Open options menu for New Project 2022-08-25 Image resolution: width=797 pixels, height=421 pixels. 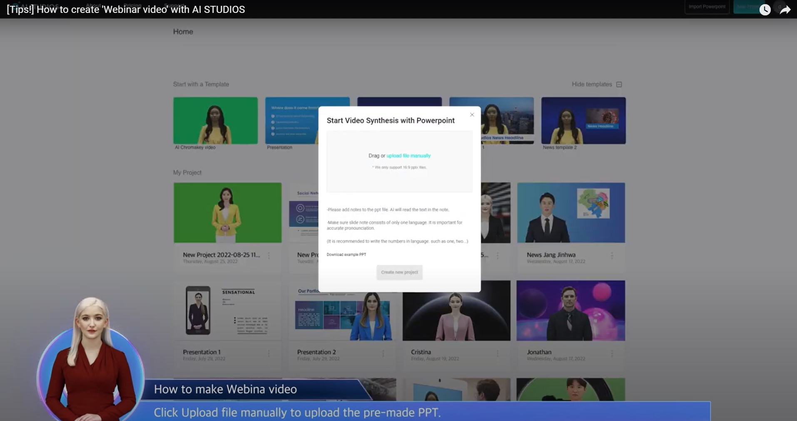[269, 256]
